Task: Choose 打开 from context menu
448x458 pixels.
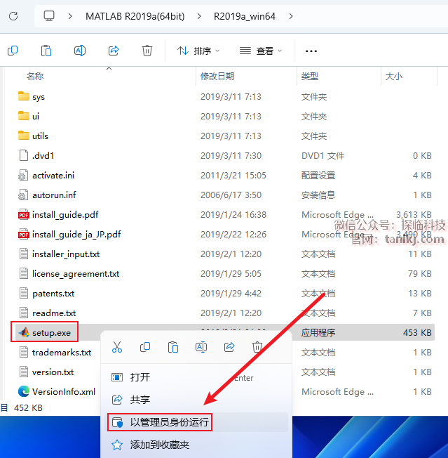Action: 196,377
